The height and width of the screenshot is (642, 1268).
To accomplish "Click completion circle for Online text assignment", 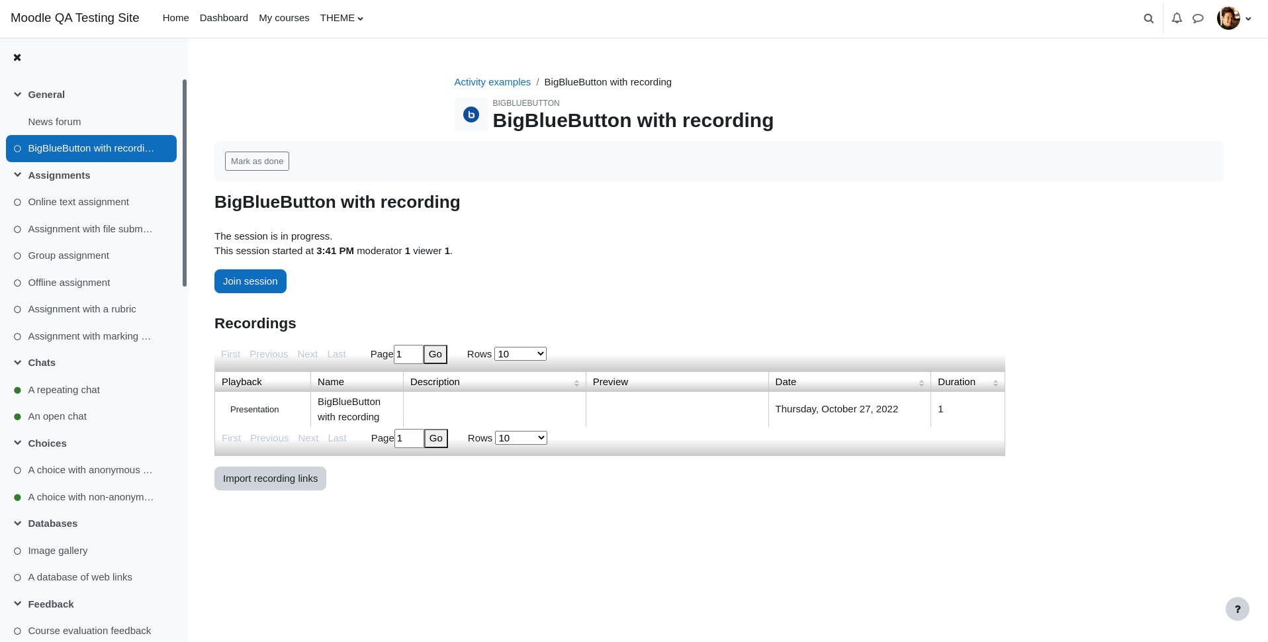I will pos(18,203).
